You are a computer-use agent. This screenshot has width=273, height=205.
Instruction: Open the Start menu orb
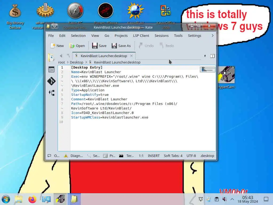[x=6, y=199]
